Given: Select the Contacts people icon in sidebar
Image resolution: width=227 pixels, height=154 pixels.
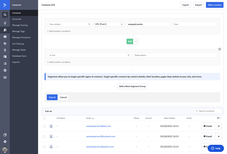Looking at the screenshot, I should click(5, 30).
